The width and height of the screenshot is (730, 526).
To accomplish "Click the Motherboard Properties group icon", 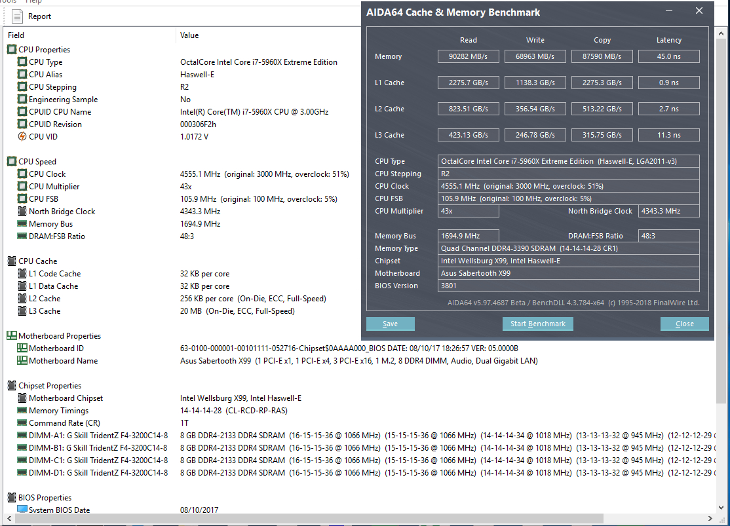I will pyautogui.click(x=12, y=335).
